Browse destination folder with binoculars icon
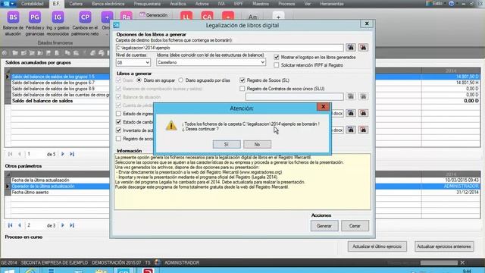The image size is (485, 273). [x=350, y=47]
